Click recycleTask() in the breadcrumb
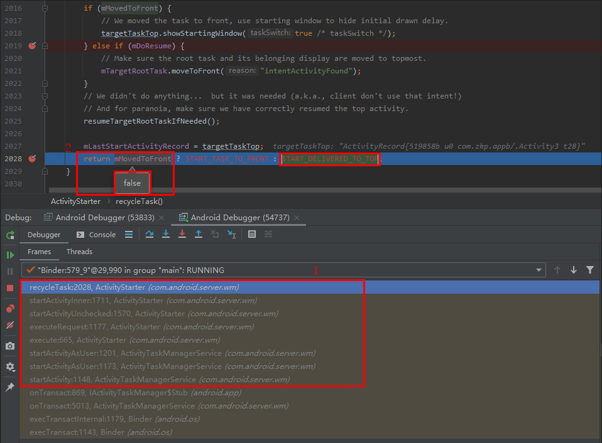The width and height of the screenshot is (602, 443). tap(139, 201)
